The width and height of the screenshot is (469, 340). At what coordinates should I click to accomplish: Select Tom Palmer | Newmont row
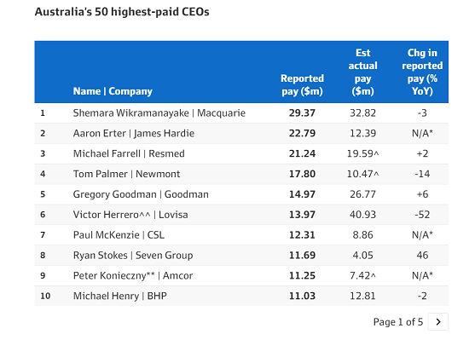[x=241, y=174]
